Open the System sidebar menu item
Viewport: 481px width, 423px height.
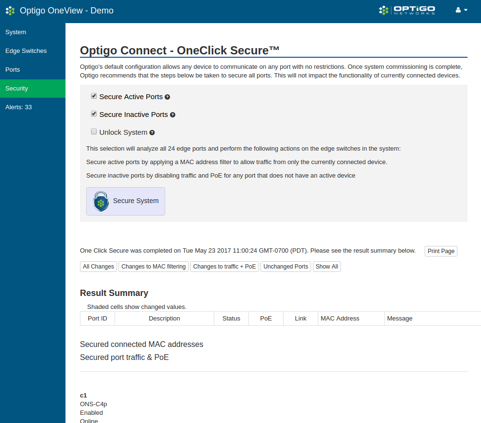(16, 32)
